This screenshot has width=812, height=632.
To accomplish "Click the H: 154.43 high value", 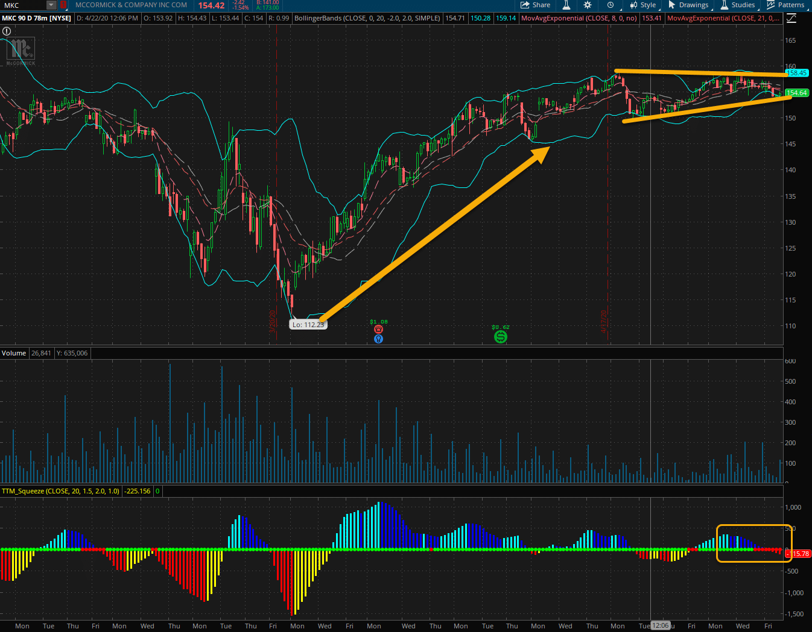I will [x=192, y=18].
